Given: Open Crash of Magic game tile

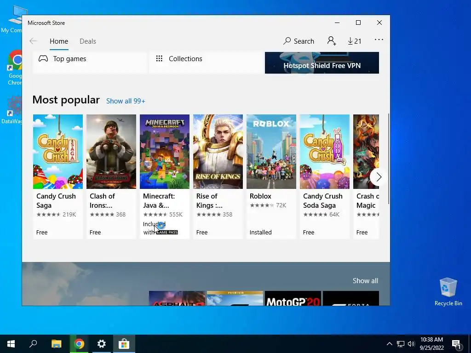Looking at the screenshot, I should [366, 176].
